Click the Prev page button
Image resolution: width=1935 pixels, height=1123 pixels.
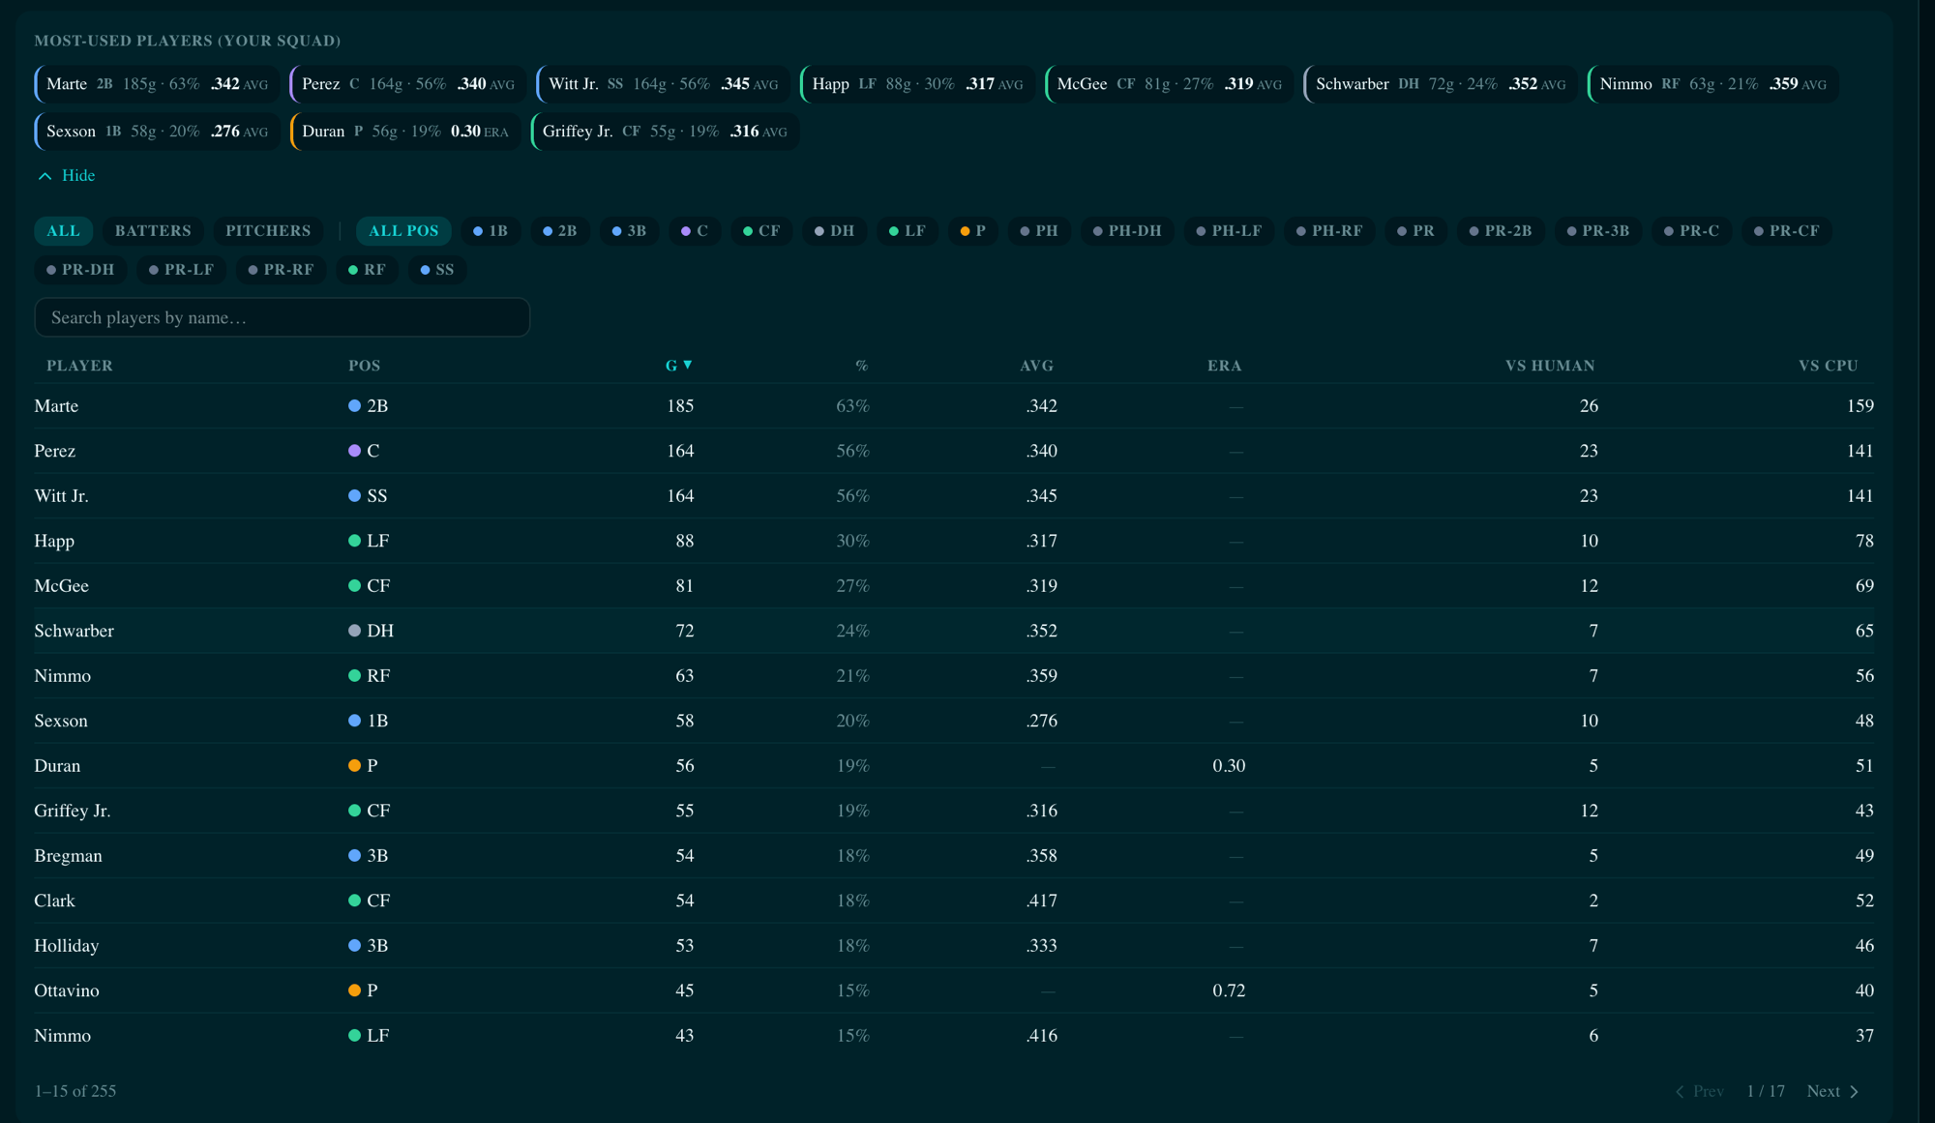click(x=1700, y=1090)
